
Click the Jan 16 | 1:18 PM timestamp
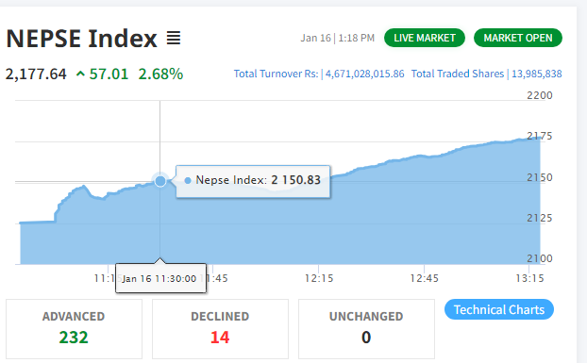coord(337,38)
